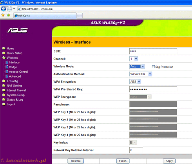Click the Apply button
This screenshot has width=192, height=164.
tap(169, 161)
